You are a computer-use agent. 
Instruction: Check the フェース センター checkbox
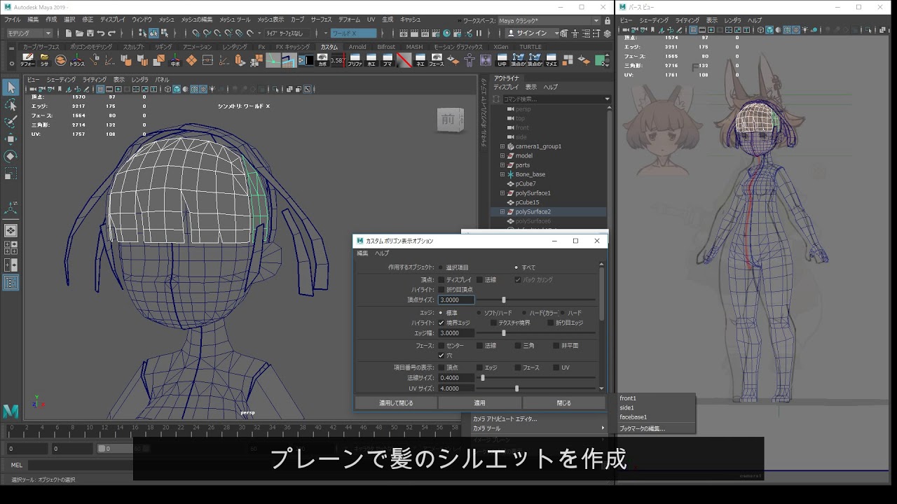tap(441, 346)
